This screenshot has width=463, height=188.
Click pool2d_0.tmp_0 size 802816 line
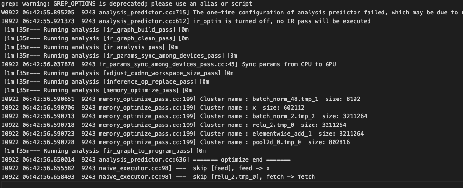point(176,142)
